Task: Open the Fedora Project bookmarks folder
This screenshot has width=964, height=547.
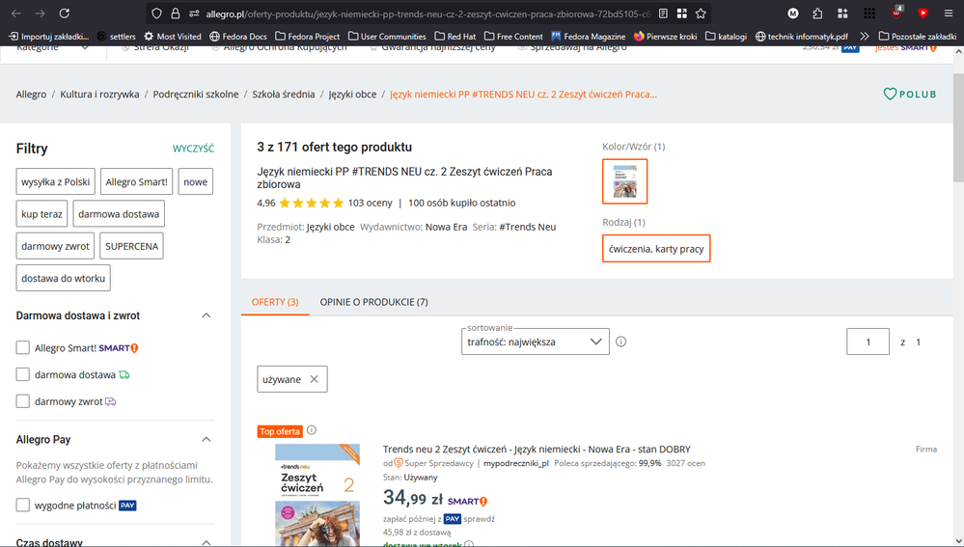Action: click(x=308, y=37)
